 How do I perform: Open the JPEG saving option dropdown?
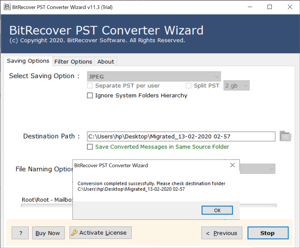click(154, 76)
